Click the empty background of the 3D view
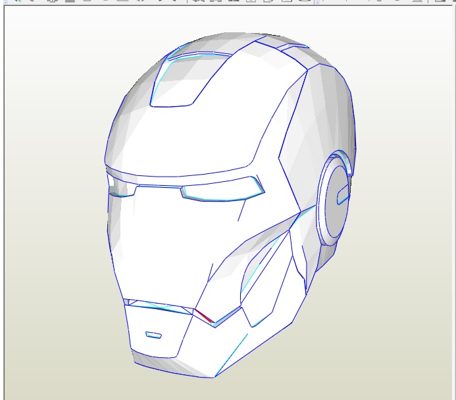 click(x=53, y=66)
